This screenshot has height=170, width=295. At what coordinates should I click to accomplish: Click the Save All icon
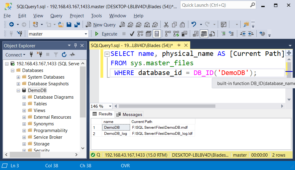pyautogui.click(x=77, y=25)
